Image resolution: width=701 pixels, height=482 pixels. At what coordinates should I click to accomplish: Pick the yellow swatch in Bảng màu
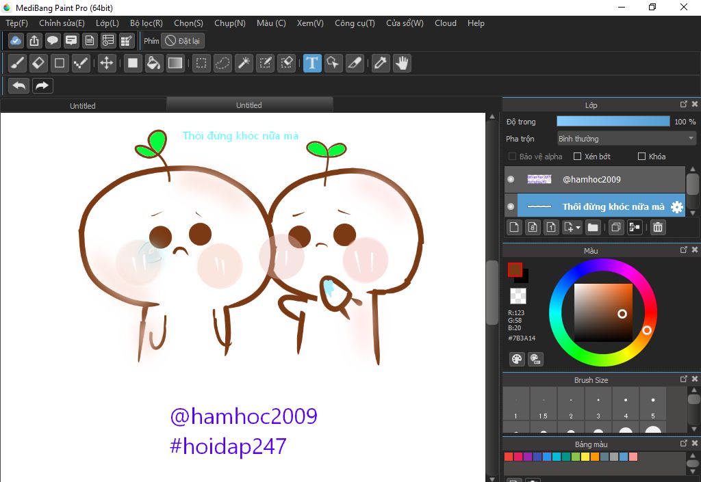tap(585, 457)
